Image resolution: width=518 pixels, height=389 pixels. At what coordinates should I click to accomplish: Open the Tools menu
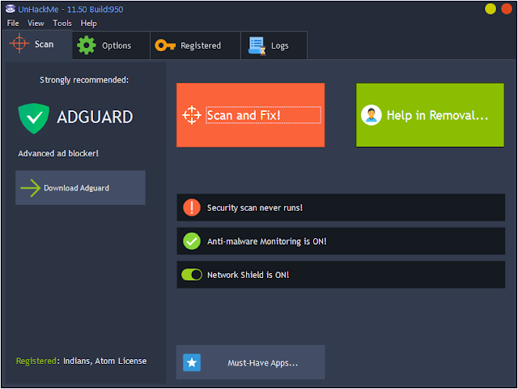click(x=62, y=24)
